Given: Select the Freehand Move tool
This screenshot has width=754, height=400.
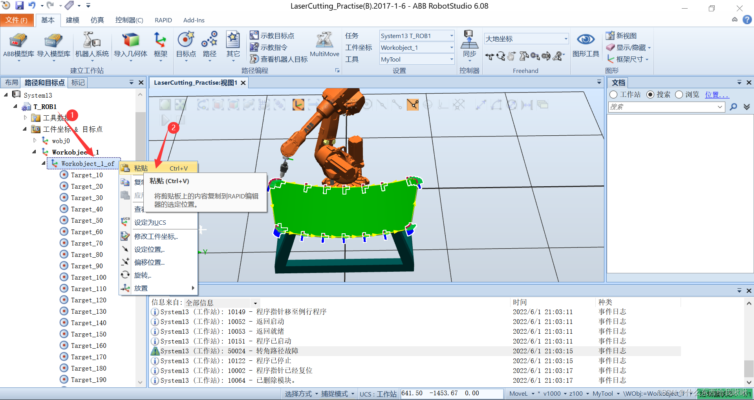Looking at the screenshot, I should 490,56.
